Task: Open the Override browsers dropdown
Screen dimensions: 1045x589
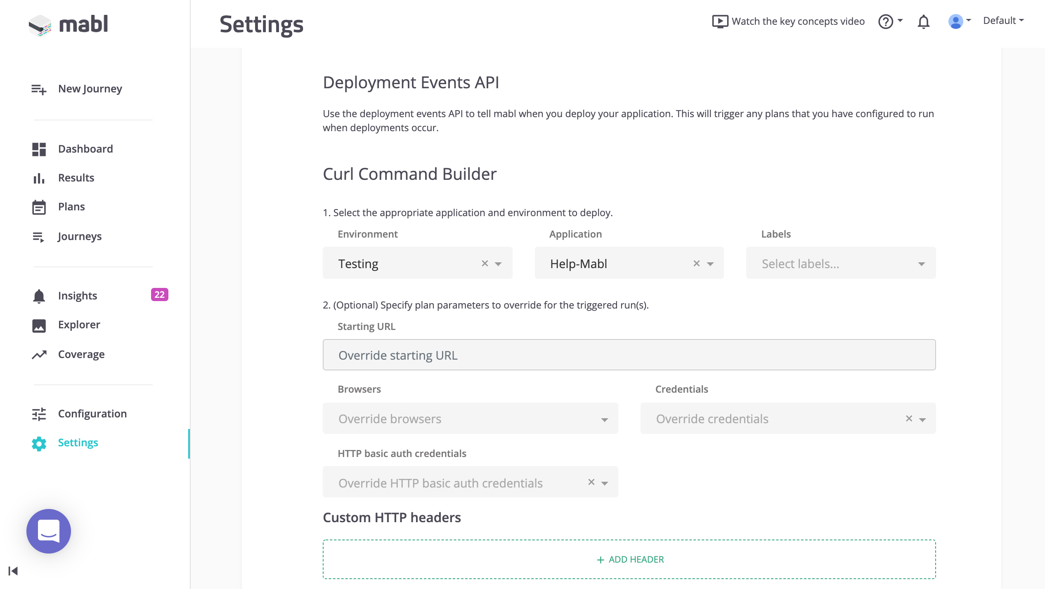Action: point(604,419)
